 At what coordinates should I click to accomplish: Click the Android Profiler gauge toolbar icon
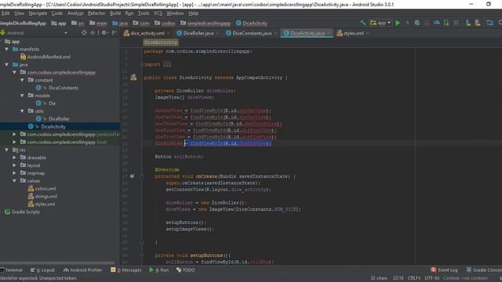[x=437, y=23]
